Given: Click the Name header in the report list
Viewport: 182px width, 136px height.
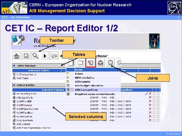Looking at the screenshot, I should click(x=79, y=70).
